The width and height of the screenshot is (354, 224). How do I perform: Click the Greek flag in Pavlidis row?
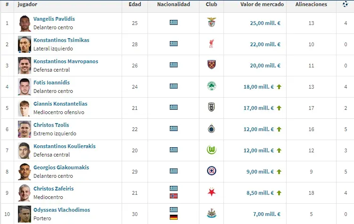click(174, 23)
